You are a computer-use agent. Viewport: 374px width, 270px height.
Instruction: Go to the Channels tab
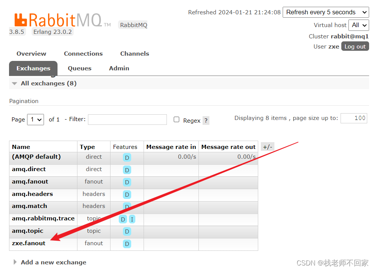click(135, 54)
